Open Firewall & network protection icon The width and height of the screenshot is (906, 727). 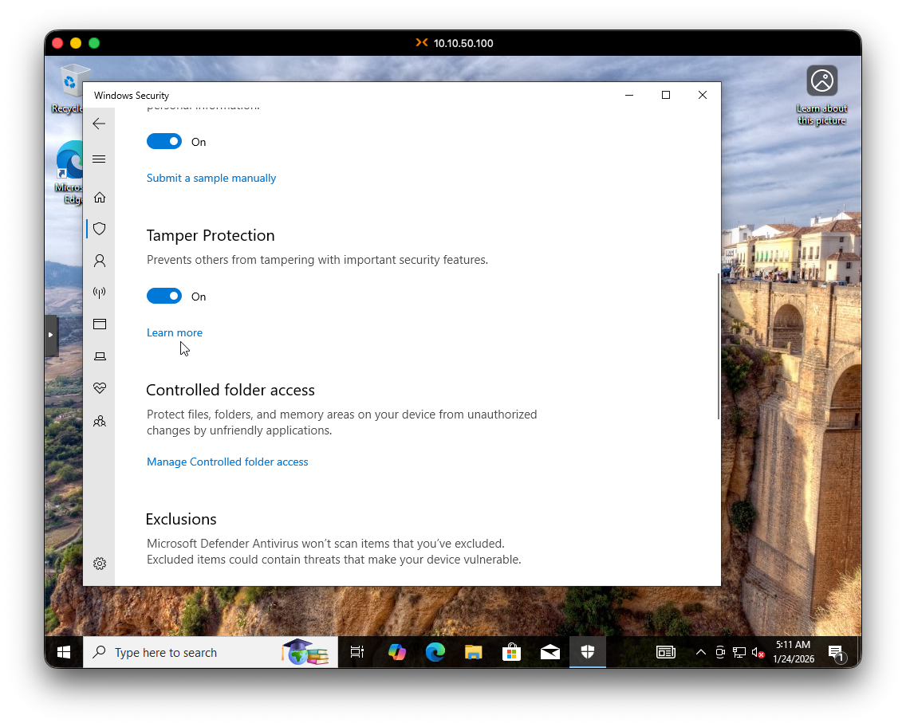click(x=99, y=293)
